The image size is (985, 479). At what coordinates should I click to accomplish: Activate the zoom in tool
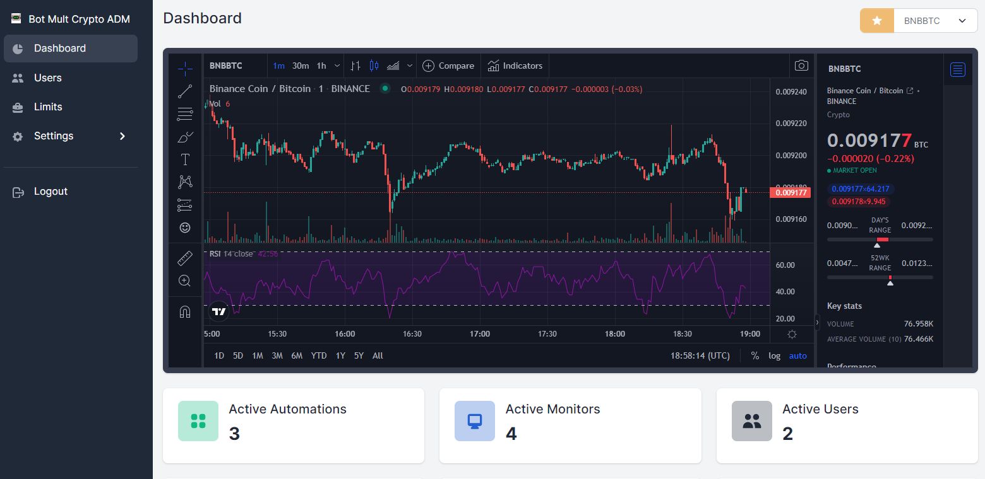pos(185,280)
